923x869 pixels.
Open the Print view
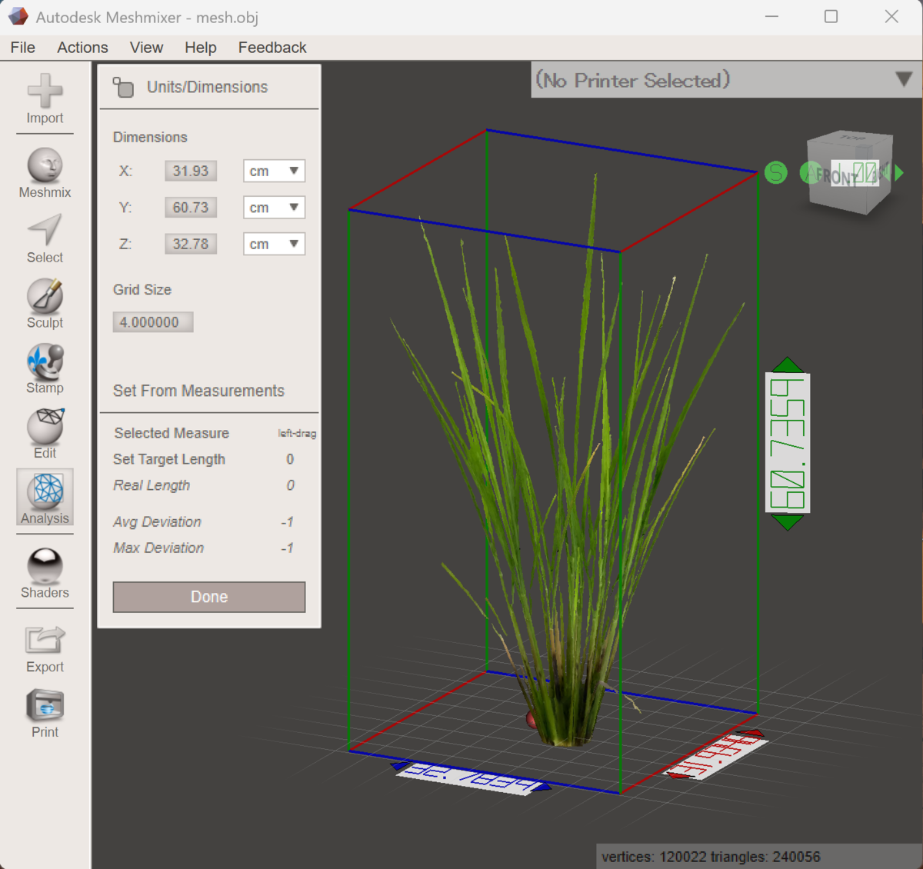(x=45, y=714)
